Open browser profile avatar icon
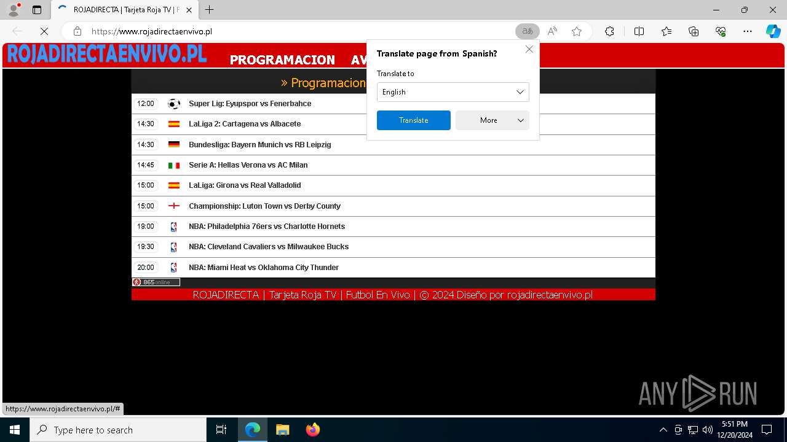 tap(14, 10)
